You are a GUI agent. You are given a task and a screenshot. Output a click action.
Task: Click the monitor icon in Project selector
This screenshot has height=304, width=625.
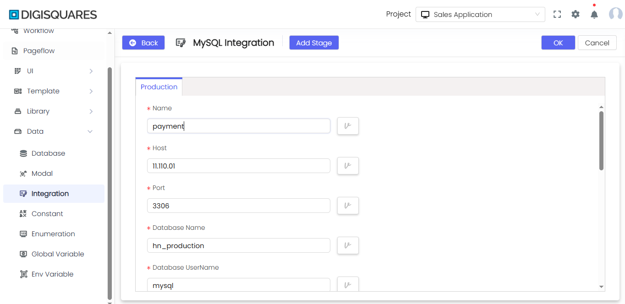coord(425,15)
